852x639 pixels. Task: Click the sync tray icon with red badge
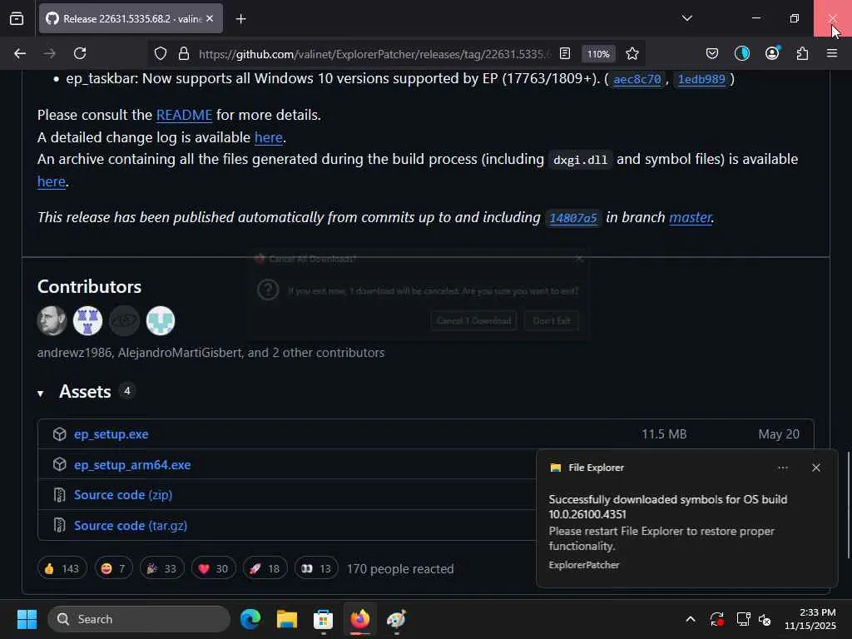[716, 619]
